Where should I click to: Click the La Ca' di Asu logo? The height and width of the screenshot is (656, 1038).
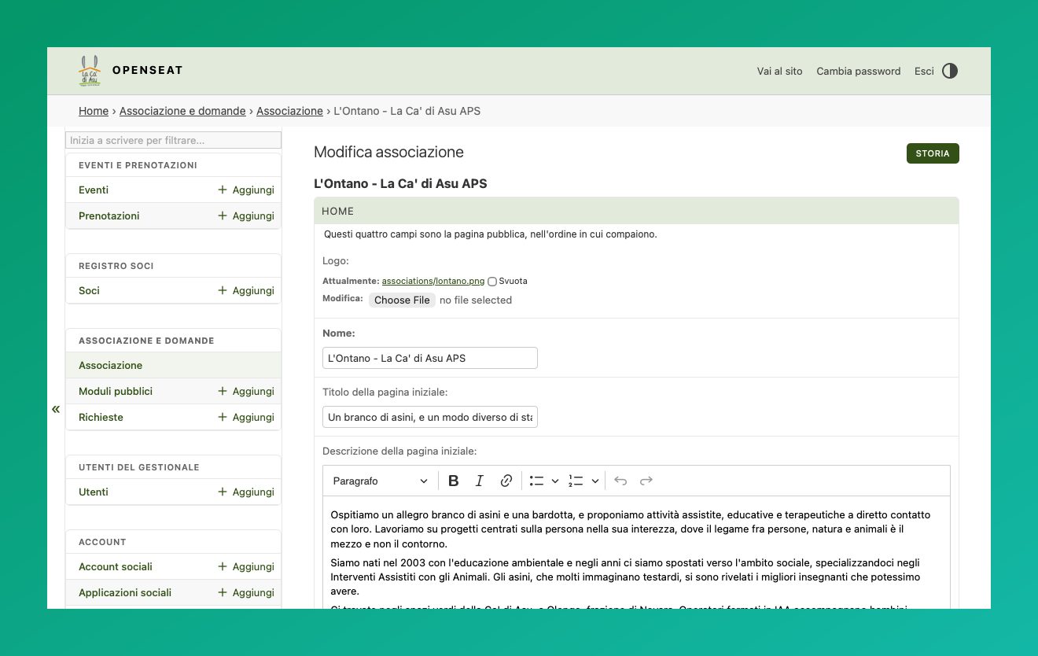coord(90,71)
